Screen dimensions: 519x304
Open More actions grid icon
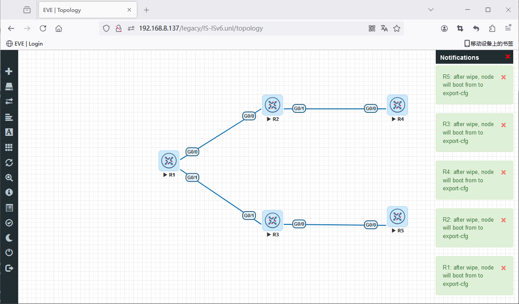click(9, 147)
